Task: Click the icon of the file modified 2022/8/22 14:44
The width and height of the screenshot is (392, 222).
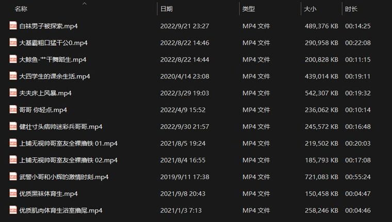Action: [13, 59]
